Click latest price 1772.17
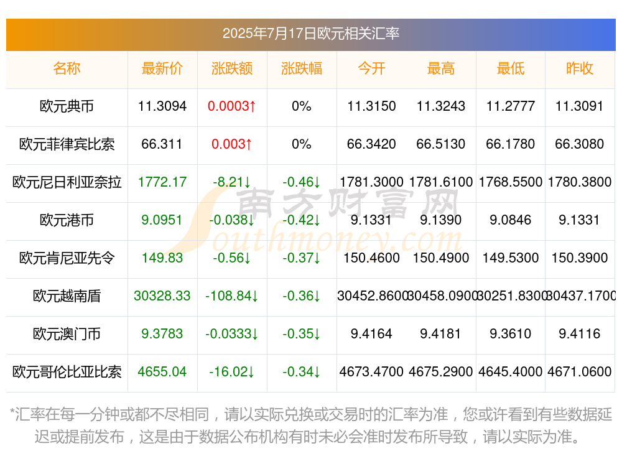622x456 pixels. (x=162, y=182)
